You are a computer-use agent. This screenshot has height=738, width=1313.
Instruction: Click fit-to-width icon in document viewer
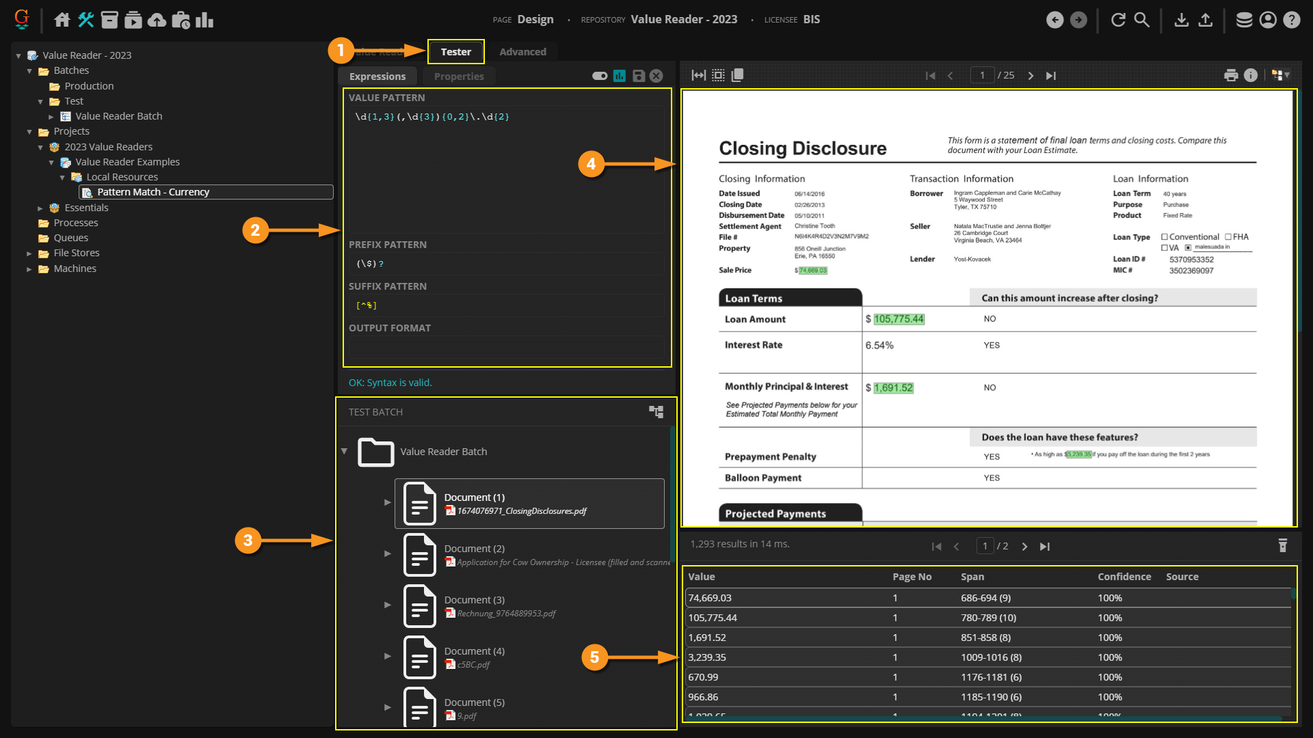698,76
